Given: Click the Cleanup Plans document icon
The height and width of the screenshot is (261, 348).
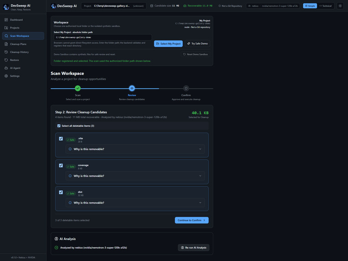Looking at the screenshot, I should [x=6, y=44].
